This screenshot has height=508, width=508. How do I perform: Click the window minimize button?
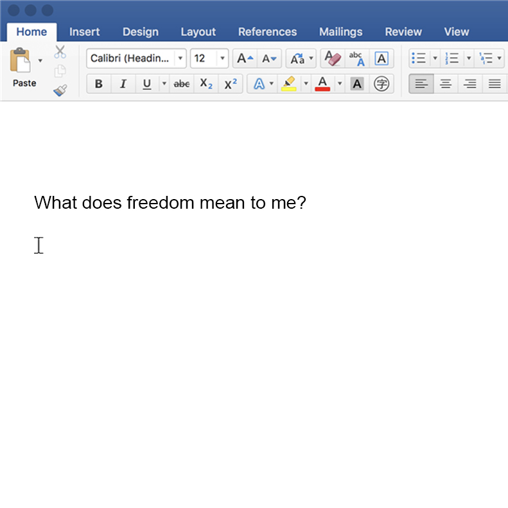[x=30, y=10]
